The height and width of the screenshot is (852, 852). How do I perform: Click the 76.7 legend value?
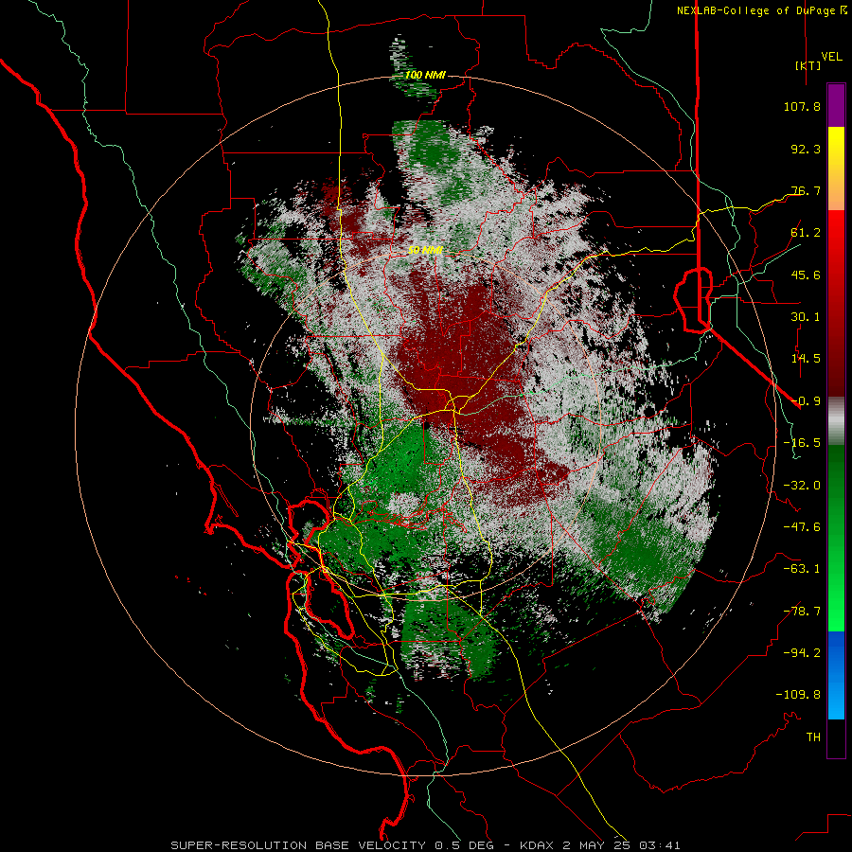[x=806, y=190]
